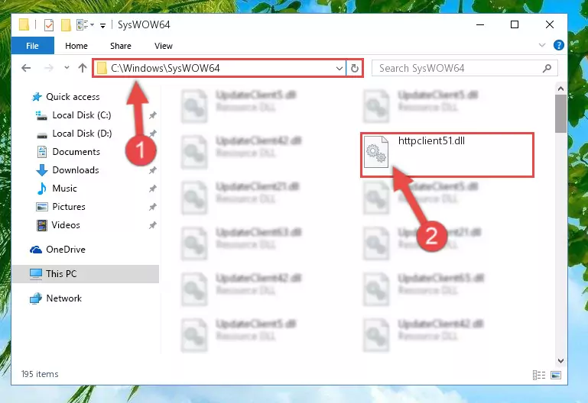Minimize the SysWOW64 window

pos(480,24)
